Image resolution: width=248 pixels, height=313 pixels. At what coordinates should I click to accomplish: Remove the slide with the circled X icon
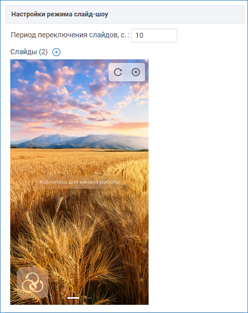(136, 72)
